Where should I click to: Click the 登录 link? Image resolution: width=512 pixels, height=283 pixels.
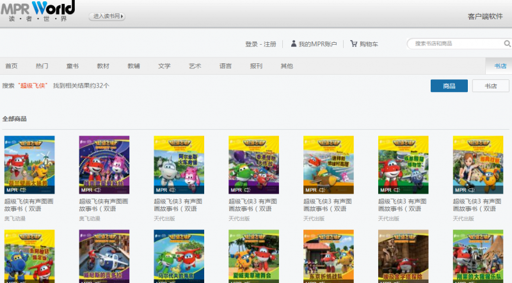click(252, 44)
